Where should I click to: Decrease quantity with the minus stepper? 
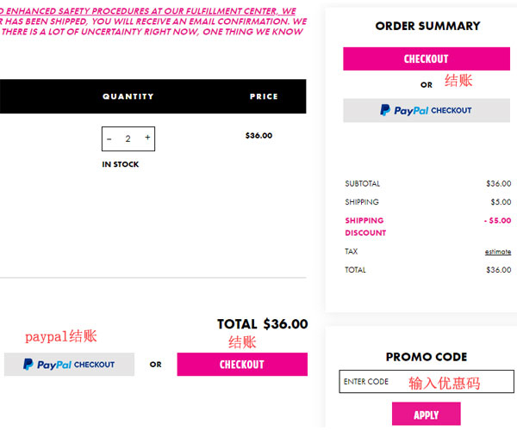[109, 138]
